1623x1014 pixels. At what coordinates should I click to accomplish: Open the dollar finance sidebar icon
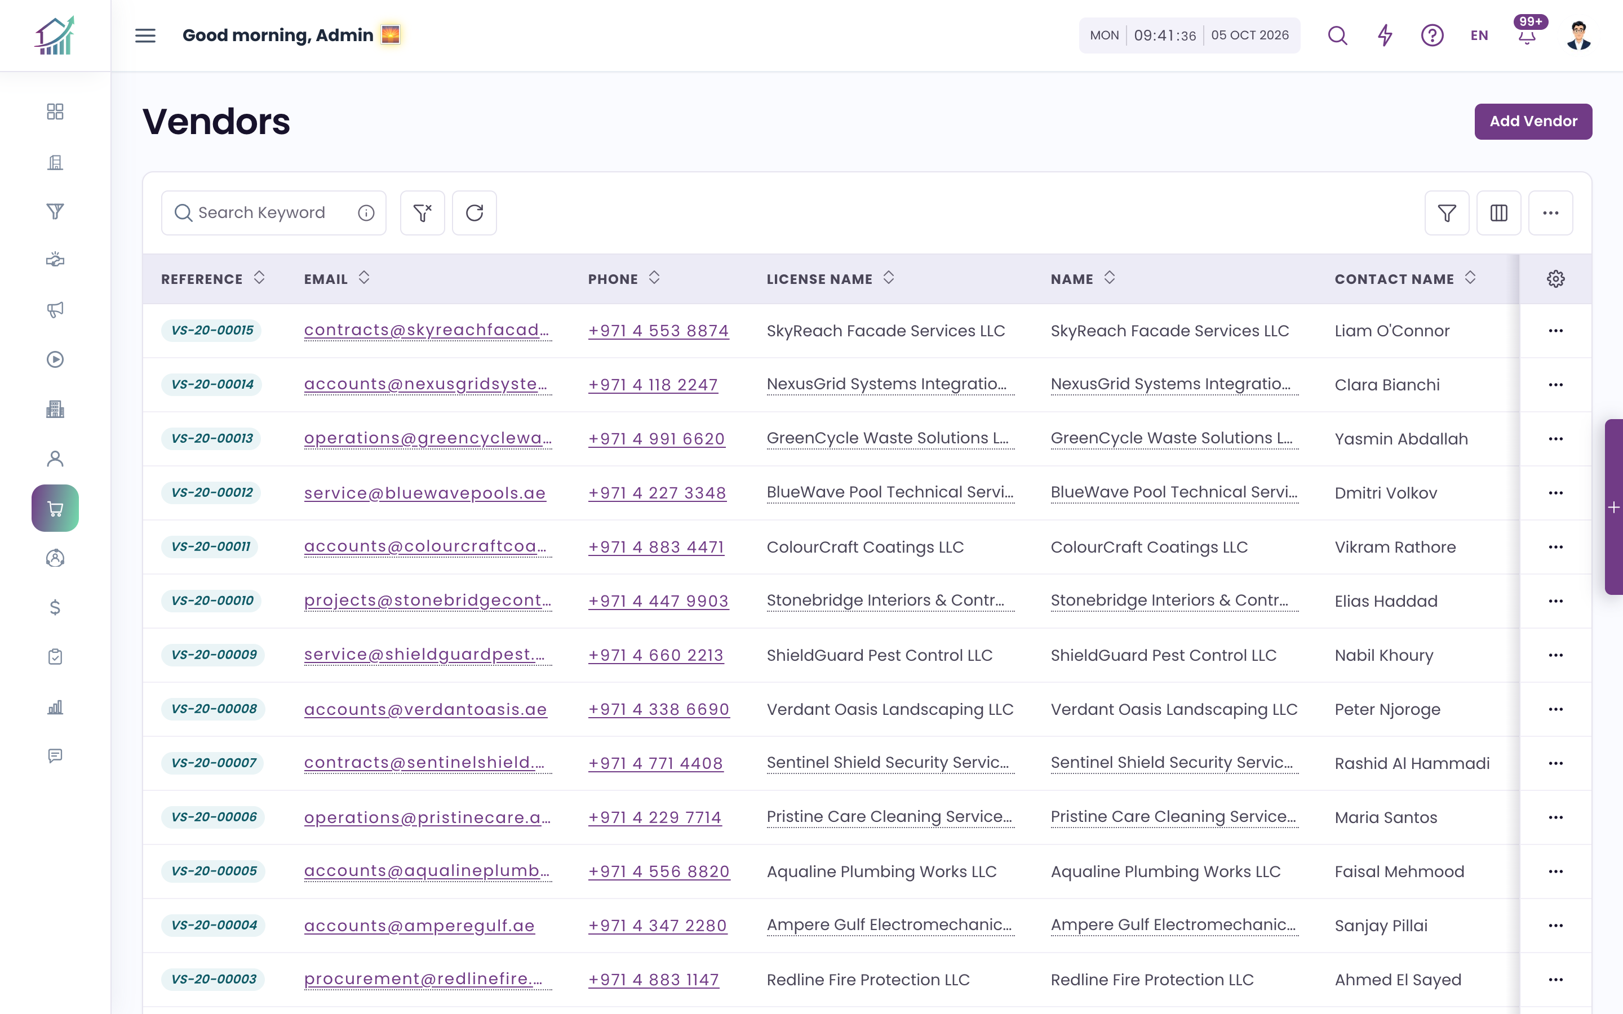pos(55,607)
